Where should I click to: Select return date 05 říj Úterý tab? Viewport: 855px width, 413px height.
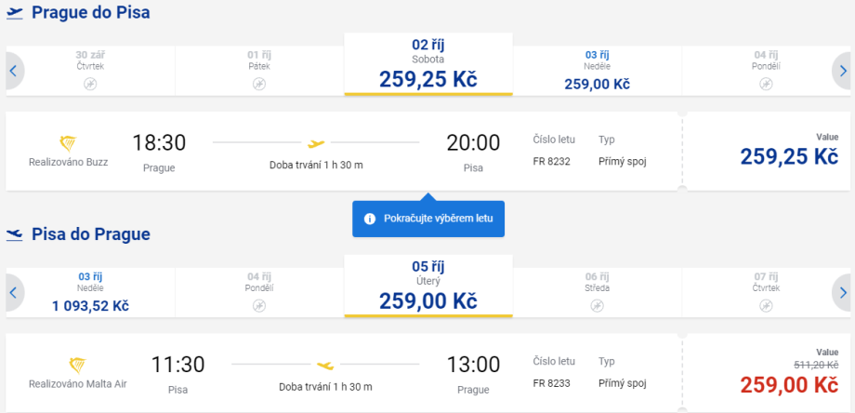(427, 286)
